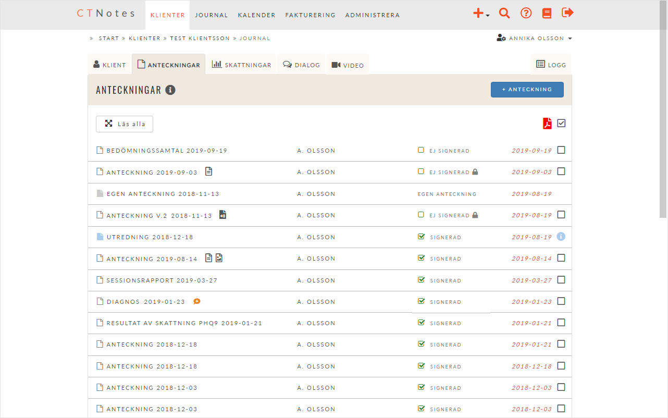Screen dimensions: 668x418
Task: Click the blue info icon on Utredning row
Action: coord(561,237)
